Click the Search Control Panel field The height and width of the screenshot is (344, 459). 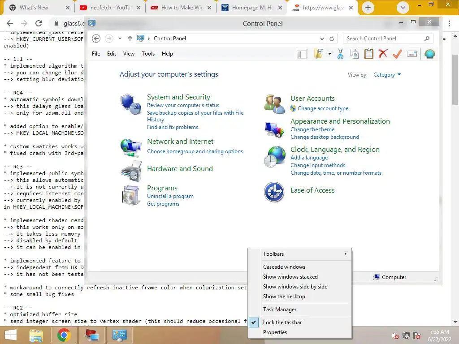[x=388, y=39]
